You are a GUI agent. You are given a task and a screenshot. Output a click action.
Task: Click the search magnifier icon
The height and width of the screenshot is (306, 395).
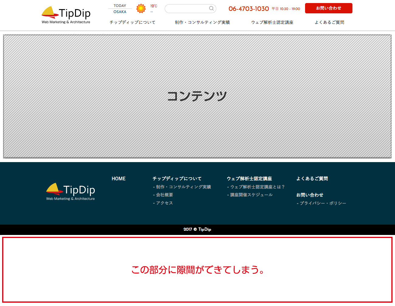pyautogui.click(x=211, y=8)
